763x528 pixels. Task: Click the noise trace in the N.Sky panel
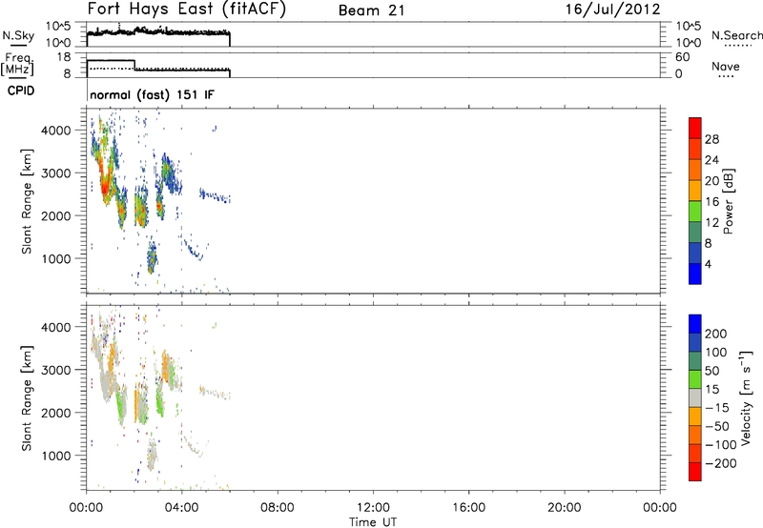point(158,32)
